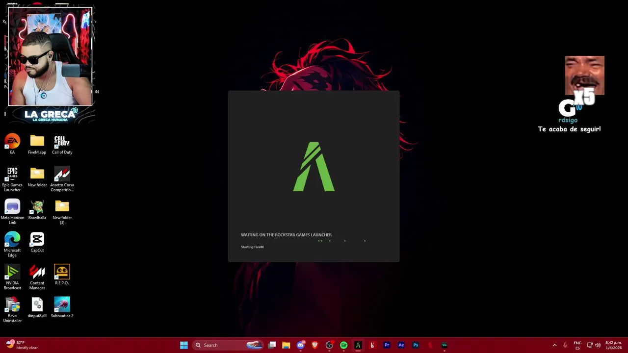Select the desktop folder named New folder
Image resolution: width=628 pixels, height=353 pixels.
point(37,177)
